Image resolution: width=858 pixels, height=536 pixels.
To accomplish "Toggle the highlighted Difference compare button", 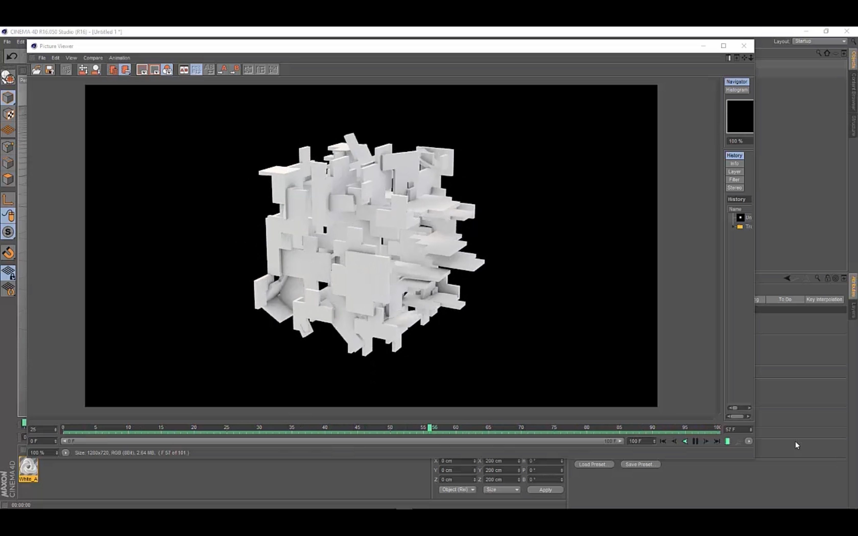I will (x=196, y=70).
